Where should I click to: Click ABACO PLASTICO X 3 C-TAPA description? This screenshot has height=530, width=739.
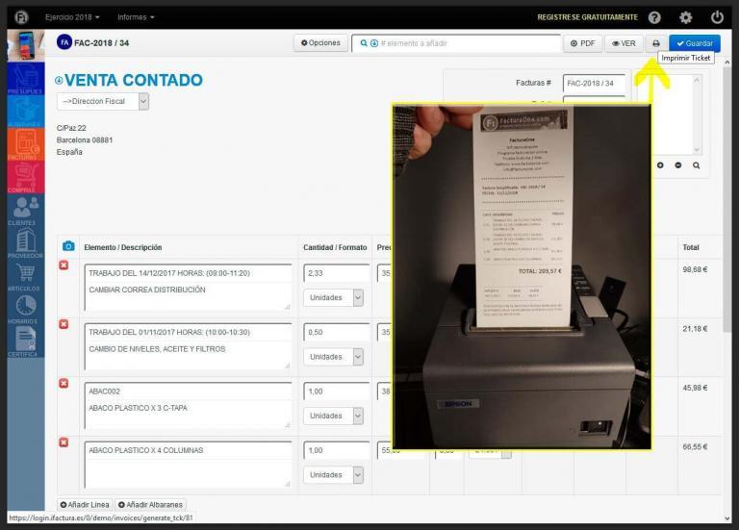click(188, 415)
